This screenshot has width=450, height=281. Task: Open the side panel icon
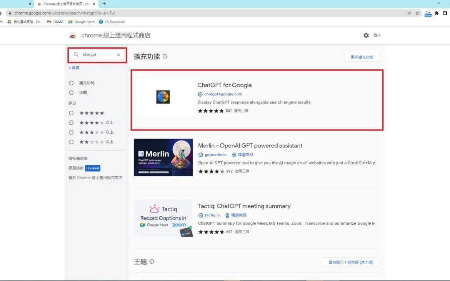[x=445, y=13]
